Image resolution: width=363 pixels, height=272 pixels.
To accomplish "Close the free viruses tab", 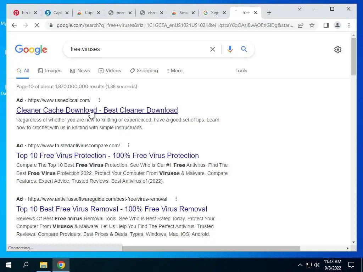I will pyautogui.click(x=256, y=13).
